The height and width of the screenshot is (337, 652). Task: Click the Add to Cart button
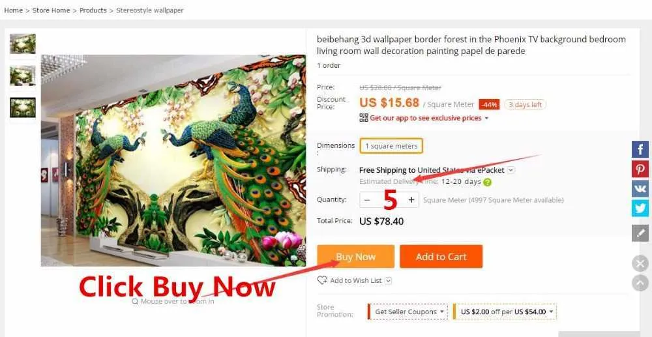tap(441, 256)
